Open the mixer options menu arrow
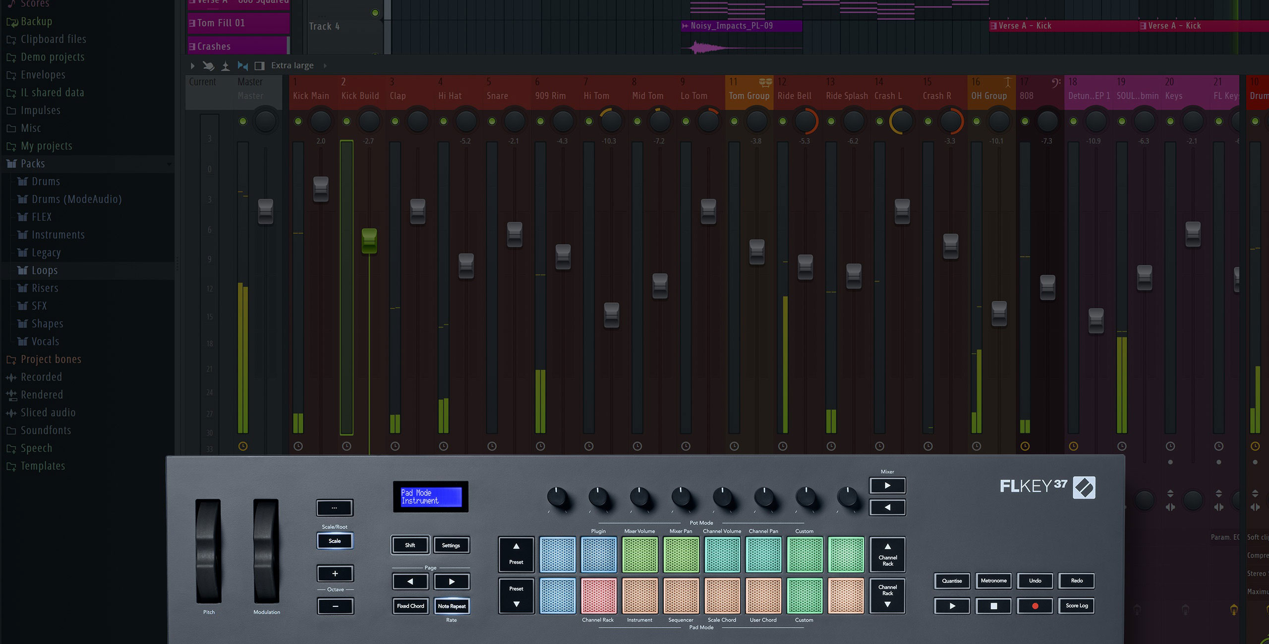This screenshot has height=644, width=1269. pos(192,65)
